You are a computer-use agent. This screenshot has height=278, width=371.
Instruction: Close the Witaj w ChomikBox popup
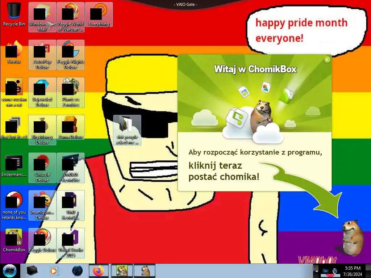click(x=327, y=60)
